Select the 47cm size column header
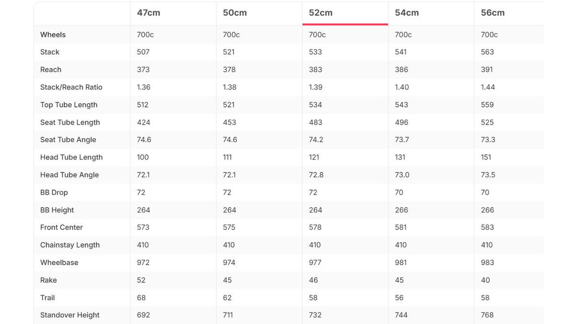 pyautogui.click(x=149, y=13)
